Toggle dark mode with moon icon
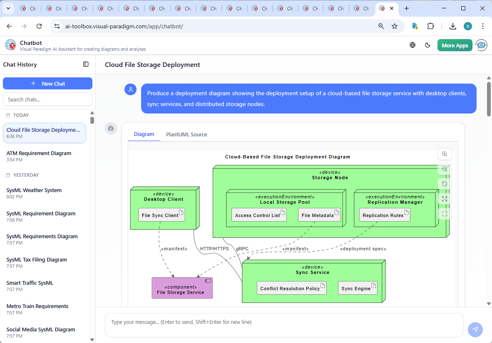The image size is (492, 343). (427, 45)
